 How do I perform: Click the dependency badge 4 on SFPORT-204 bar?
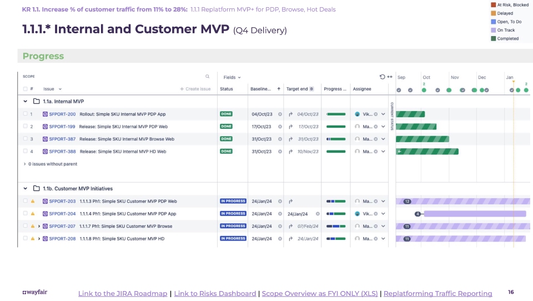(418, 214)
